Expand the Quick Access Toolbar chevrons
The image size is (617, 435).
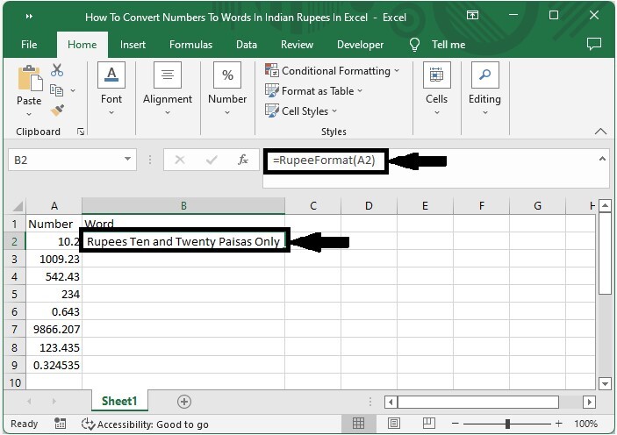pos(29,16)
